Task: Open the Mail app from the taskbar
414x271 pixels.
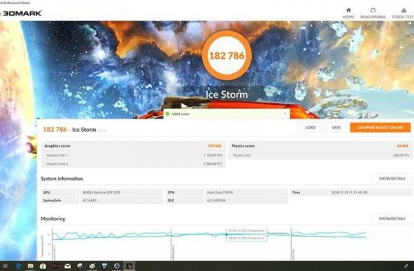Action: coord(68,266)
